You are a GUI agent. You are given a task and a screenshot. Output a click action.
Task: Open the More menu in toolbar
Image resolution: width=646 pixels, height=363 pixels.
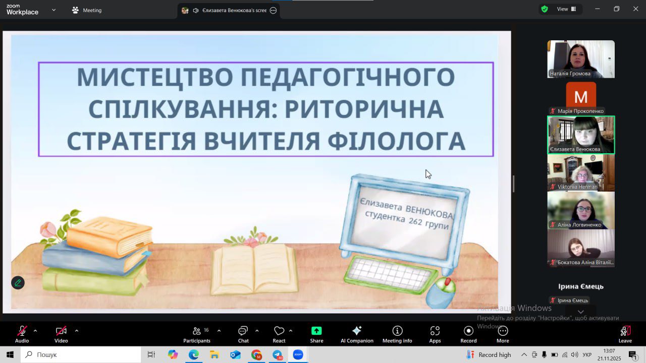(503, 334)
